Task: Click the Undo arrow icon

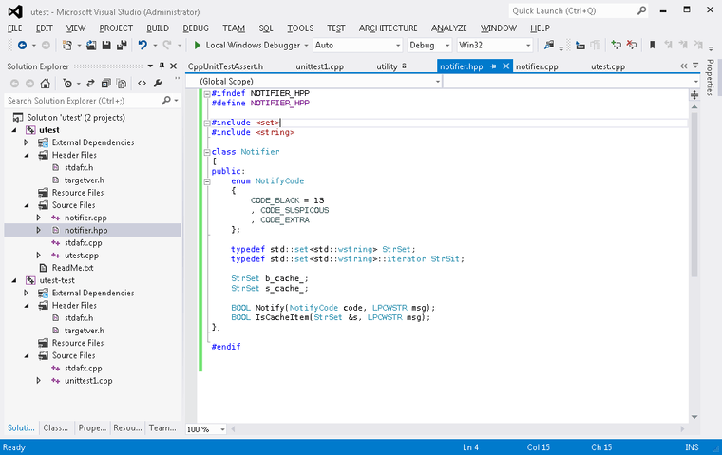Action: [x=142, y=45]
